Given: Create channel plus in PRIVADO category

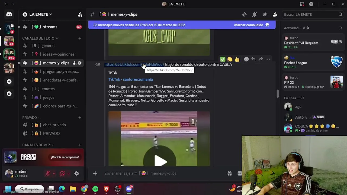Looking at the screenshot, I should pyautogui.click(x=80, y=118).
